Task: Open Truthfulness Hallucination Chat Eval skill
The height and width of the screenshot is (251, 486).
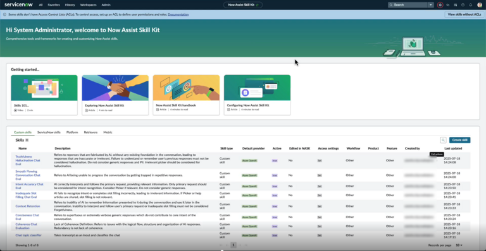Action: [x=28, y=161]
